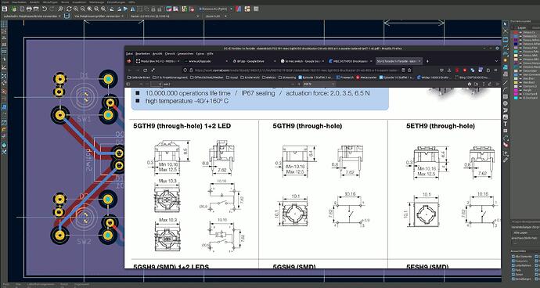Screen dimensions: 540x288
Task: Toggle visibility of the Edge.Cuts layer
Action: [520, 86]
